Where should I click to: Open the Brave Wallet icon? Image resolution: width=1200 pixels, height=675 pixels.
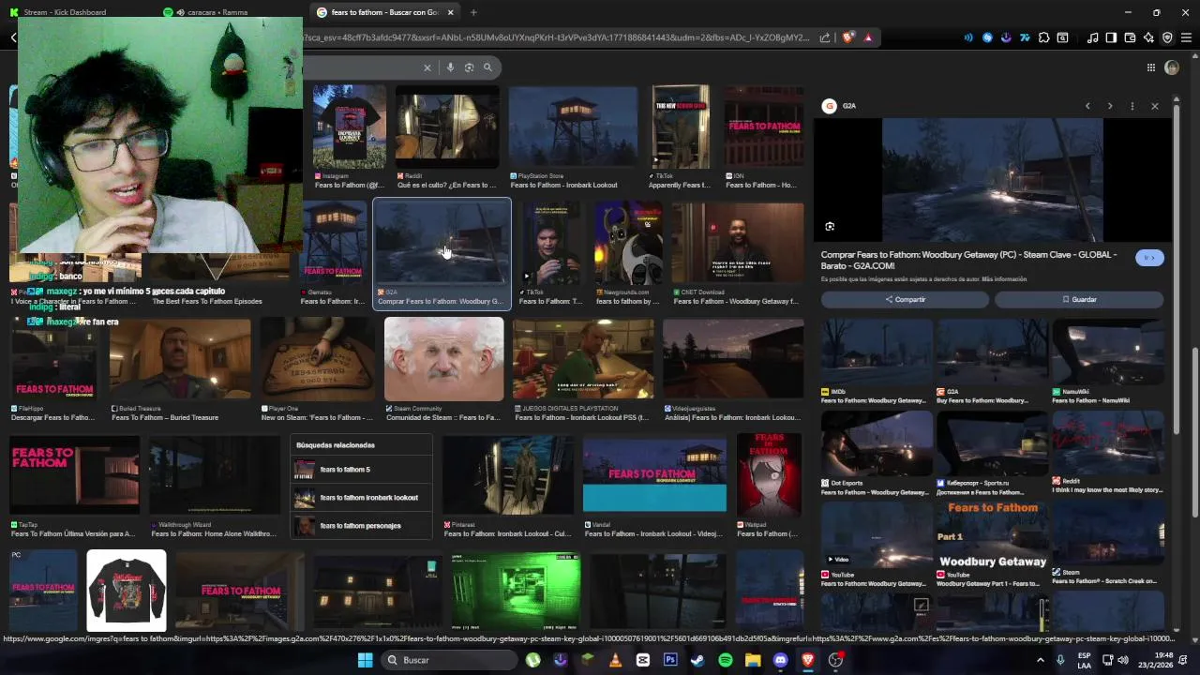pyautogui.click(x=1130, y=37)
